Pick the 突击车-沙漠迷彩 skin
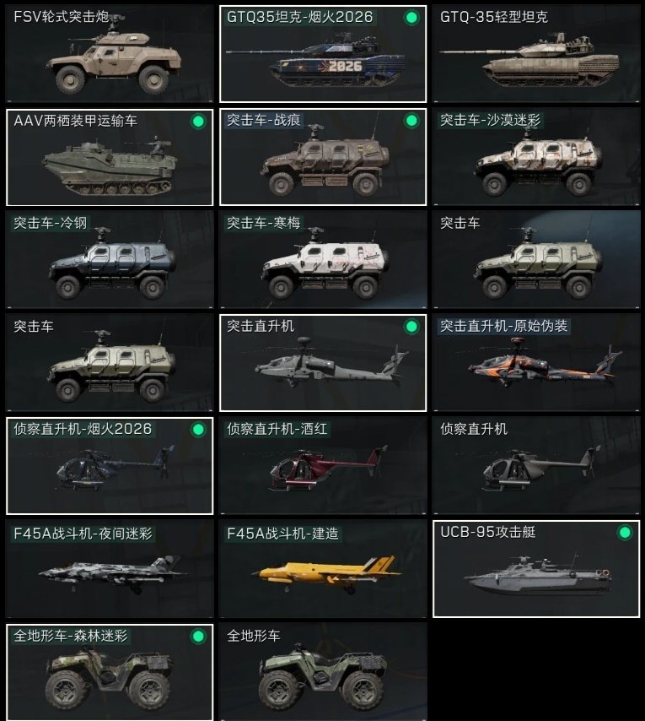The image size is (645, 721). coord(536,157)
